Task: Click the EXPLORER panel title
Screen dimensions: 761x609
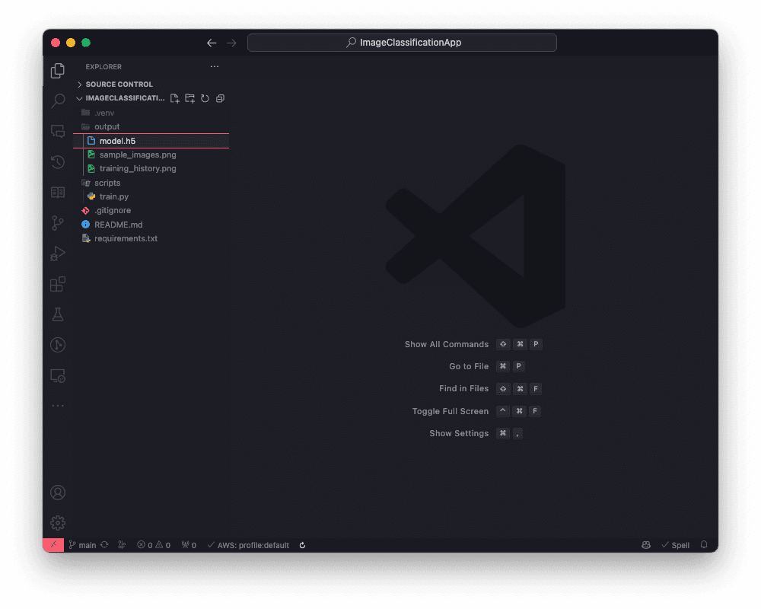Action: [103, 66]
